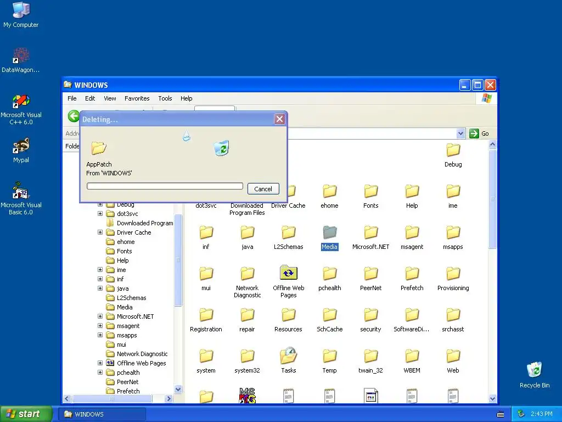Expand the msagent tree node
This screenshot has width=562, height=422.
tap(100, 325)
